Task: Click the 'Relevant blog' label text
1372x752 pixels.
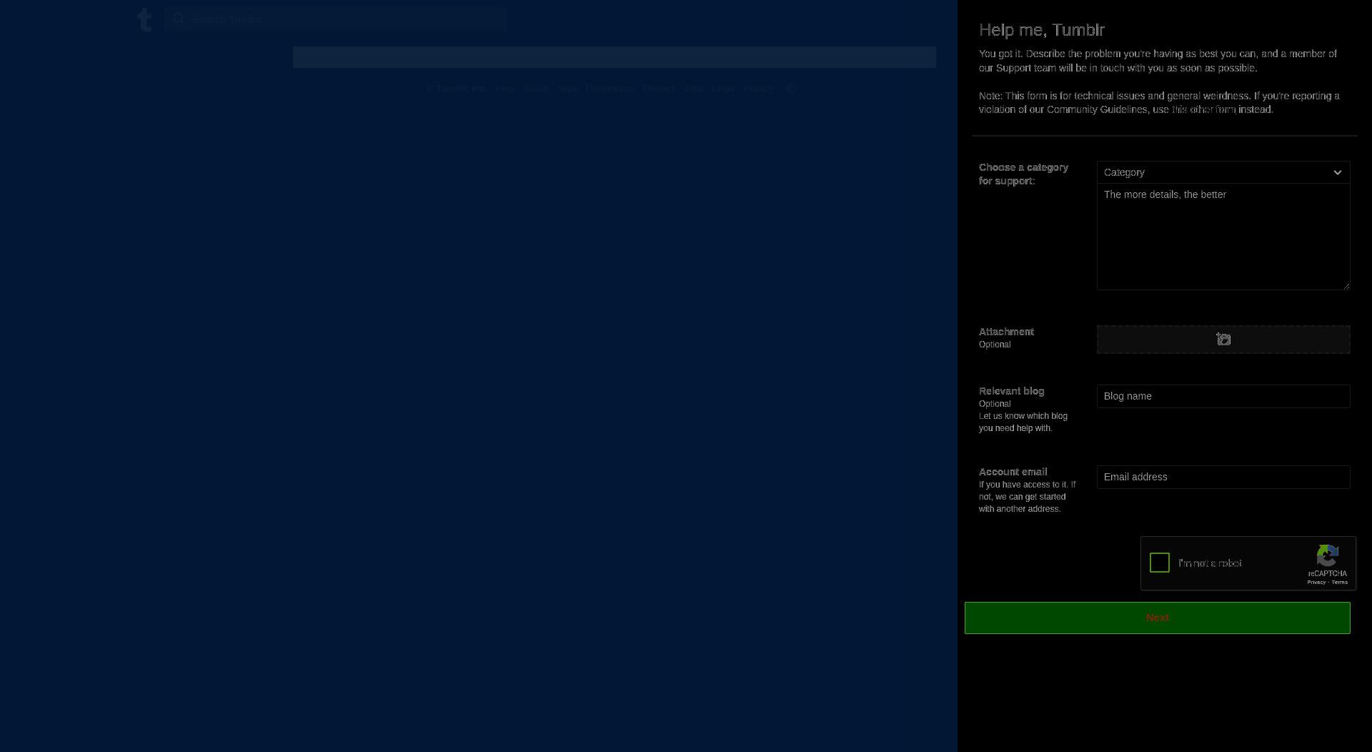Action: pos(1011,391)
